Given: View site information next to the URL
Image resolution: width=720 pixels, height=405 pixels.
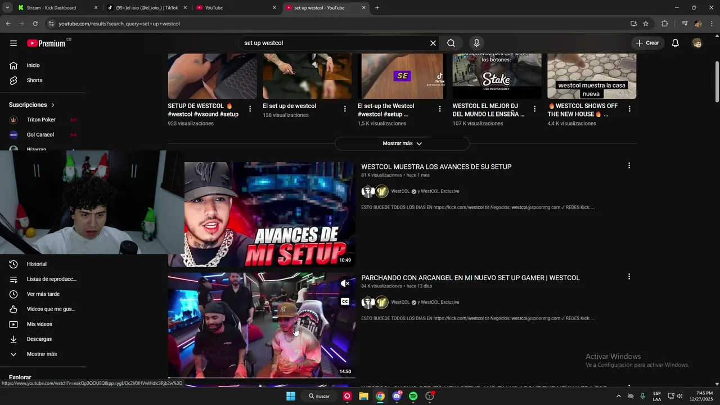Looking at the screenshot, I should click(x=51, y=24).
